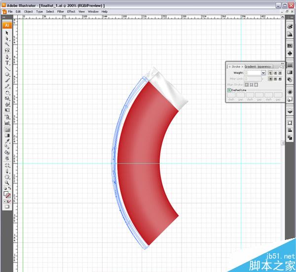Screen dimensions: 296x272
Task: Open the Swatches panel icon
Action: tap(290, 46)
